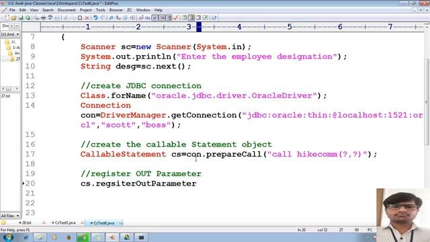Select the 1-A folder in directory tree
The height and width of the screenshot is (242, 430).
[13, 48]
